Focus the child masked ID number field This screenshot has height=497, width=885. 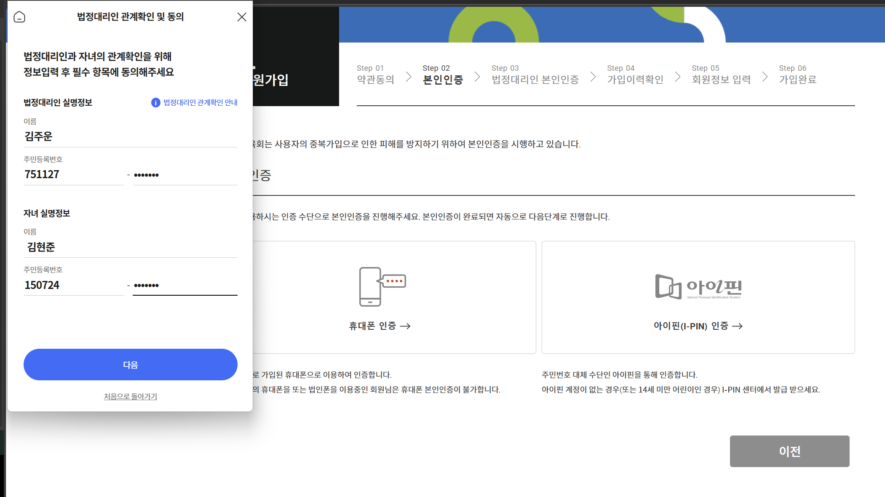click(185, 285)
